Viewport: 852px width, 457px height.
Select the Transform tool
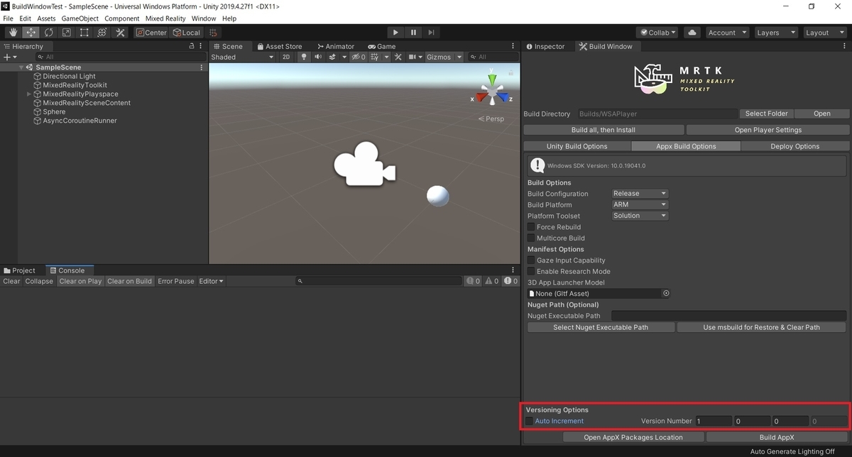pos(102,33)
